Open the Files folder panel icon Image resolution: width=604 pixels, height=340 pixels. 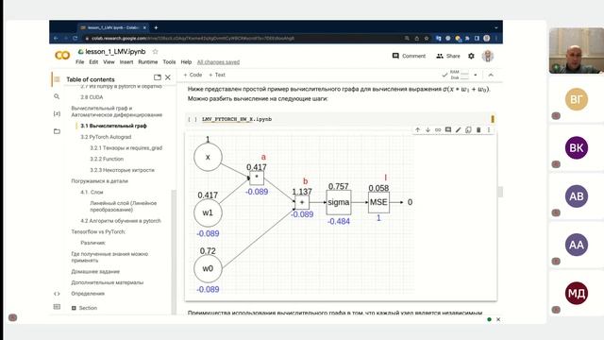(x=57, y=131)
